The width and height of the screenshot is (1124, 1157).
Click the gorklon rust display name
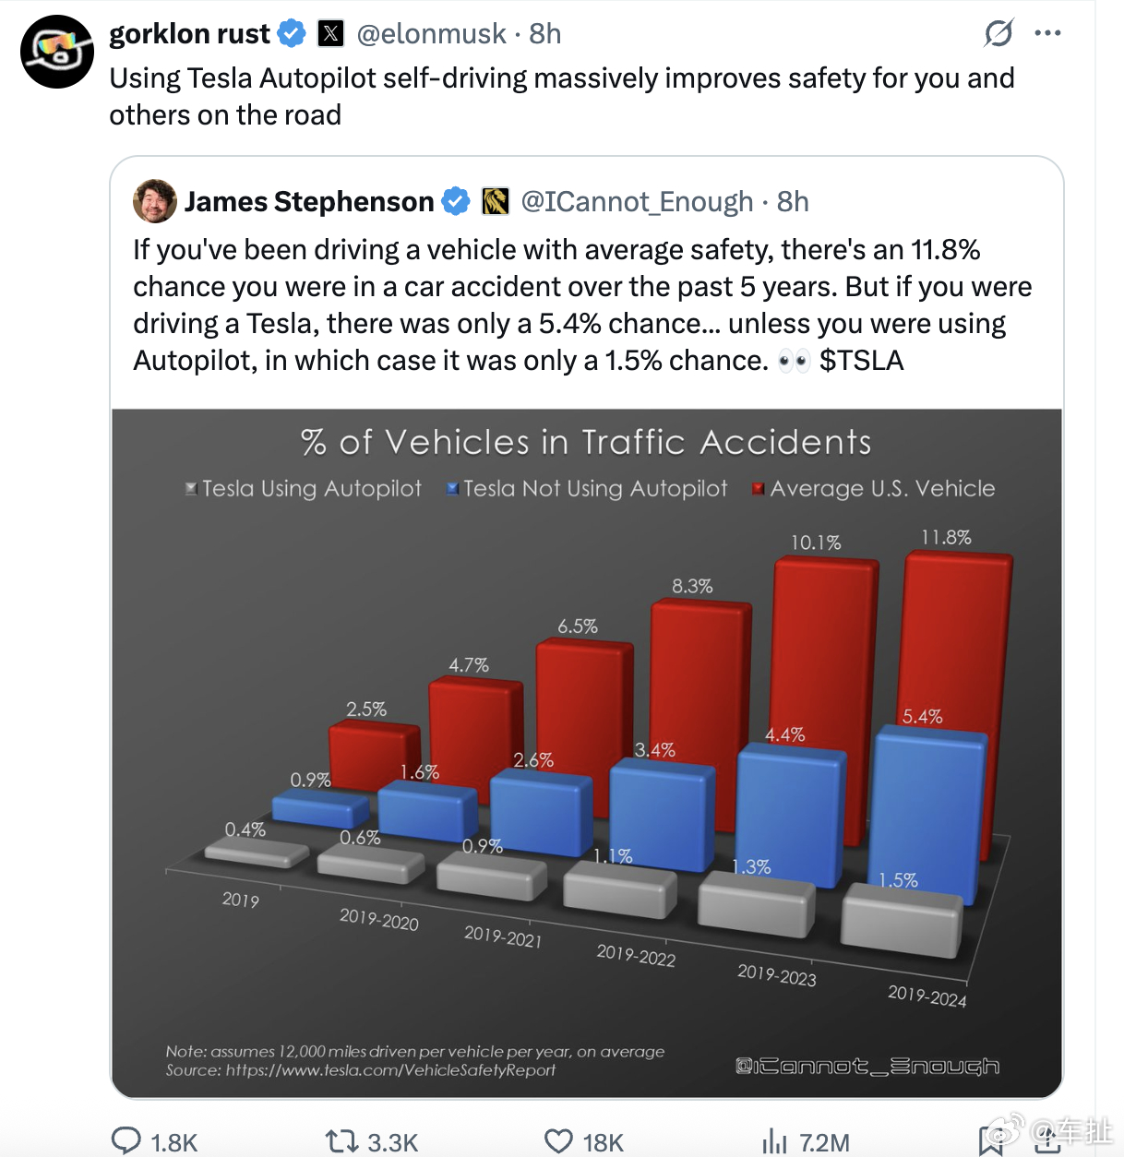click(x=189, y=34)
